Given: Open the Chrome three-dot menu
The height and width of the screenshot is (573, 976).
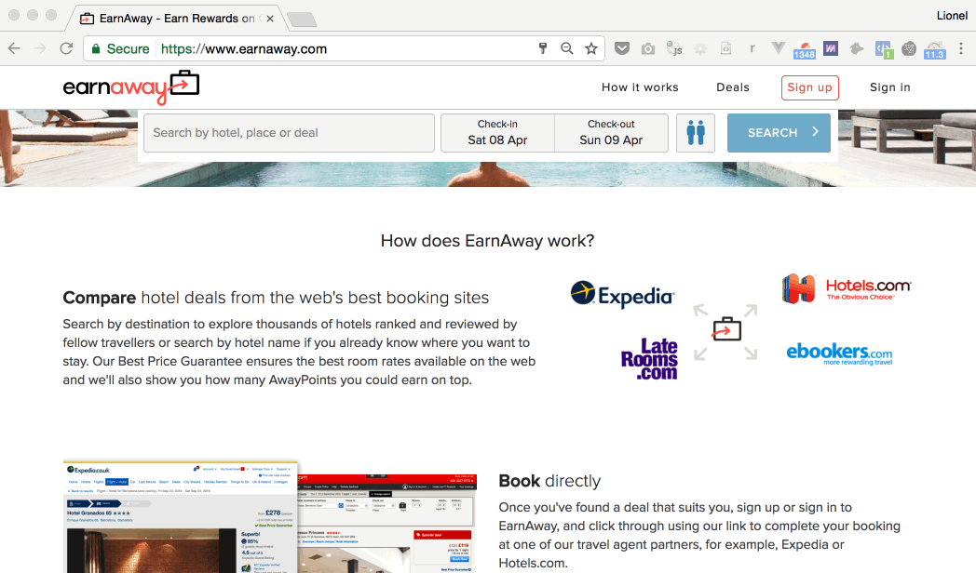Looking at the screenshot, I should (x=961, y=48).
